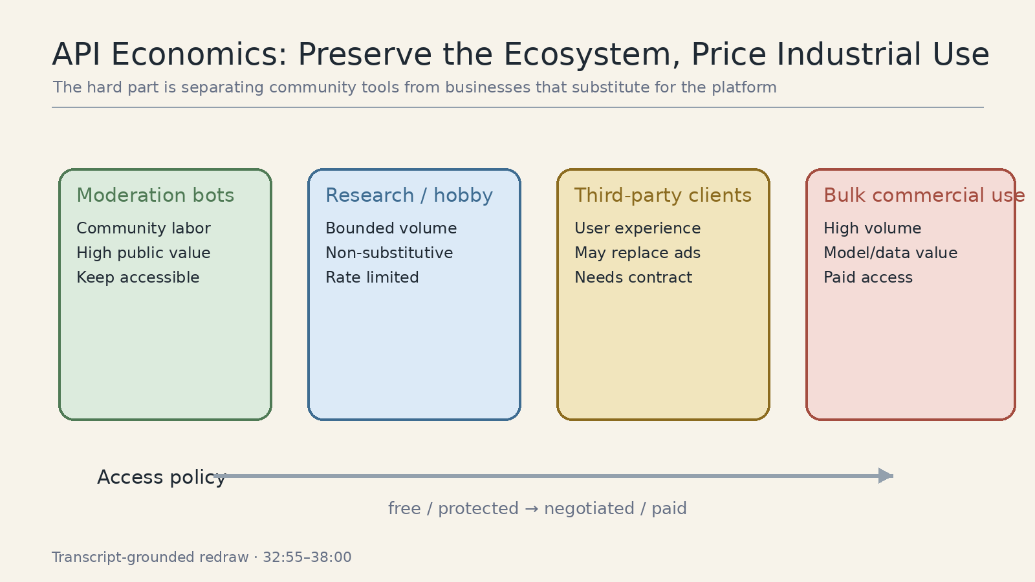
Task: Select the Research / hobby heading
Action: [409, 195]
